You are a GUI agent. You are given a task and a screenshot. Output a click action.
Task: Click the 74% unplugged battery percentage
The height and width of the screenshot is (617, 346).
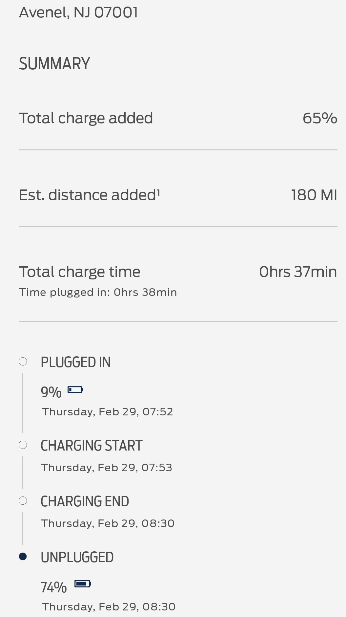coord(54,587)
